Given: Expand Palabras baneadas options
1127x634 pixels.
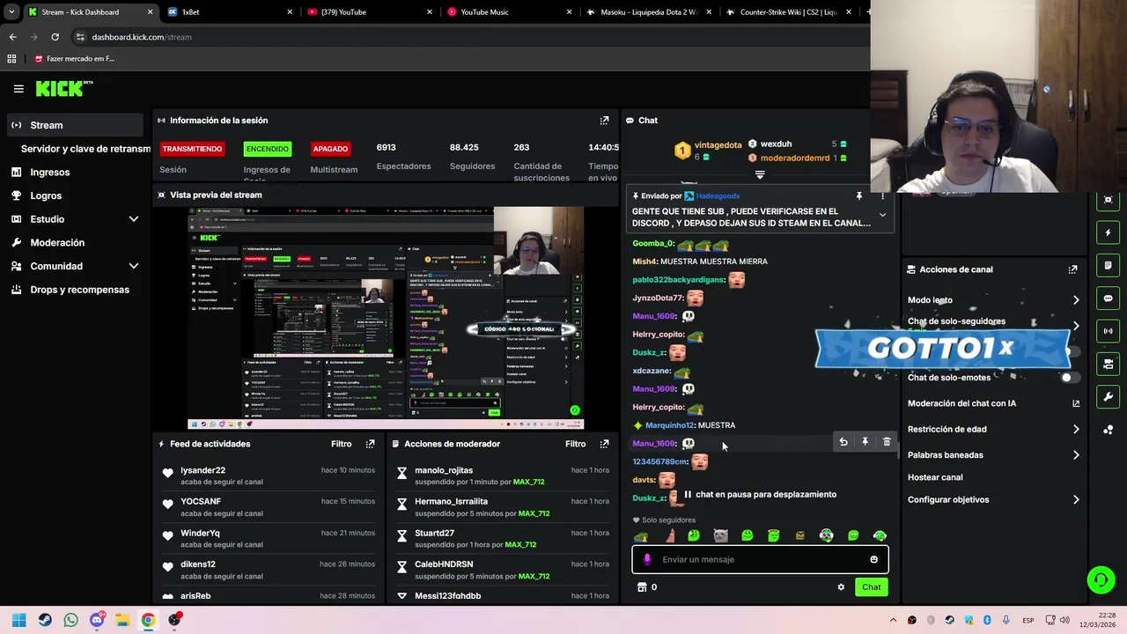Looking at the screenshot, I should coord(1076,455).
